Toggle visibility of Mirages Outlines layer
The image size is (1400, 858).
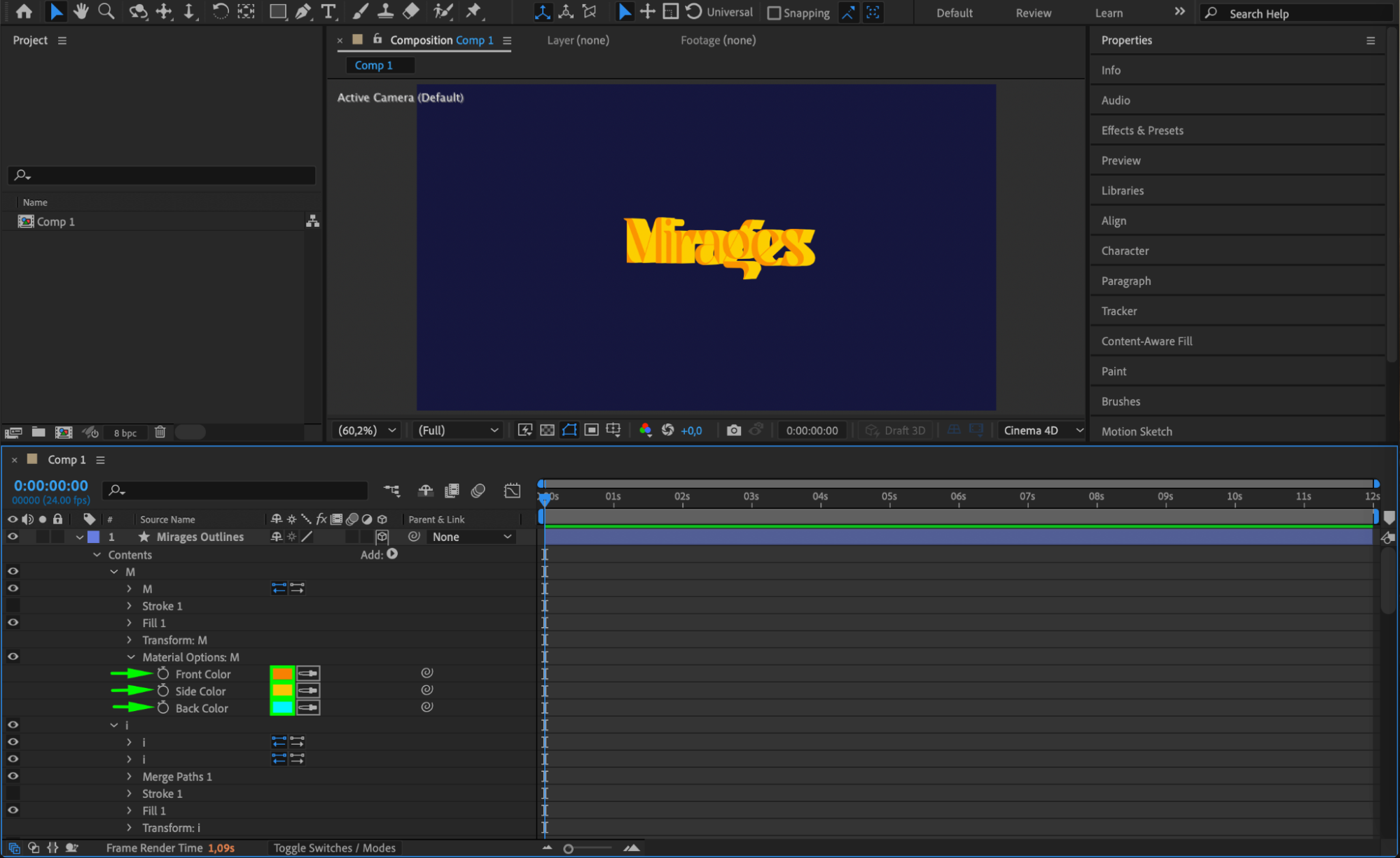[13, 537]
